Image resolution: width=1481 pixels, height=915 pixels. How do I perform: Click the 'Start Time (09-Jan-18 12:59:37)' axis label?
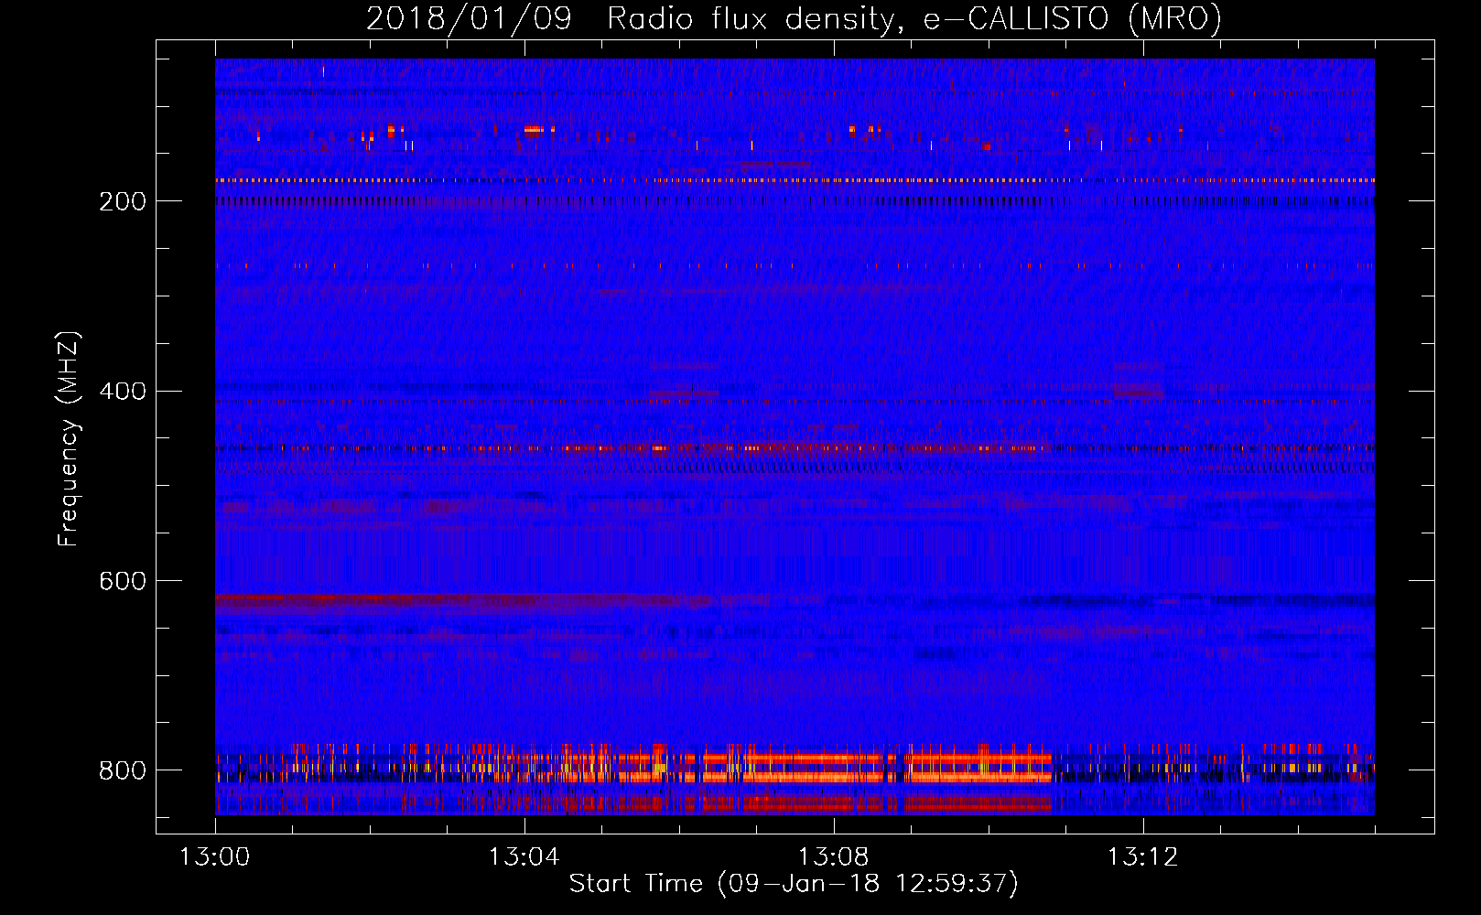tap(794, 884)
